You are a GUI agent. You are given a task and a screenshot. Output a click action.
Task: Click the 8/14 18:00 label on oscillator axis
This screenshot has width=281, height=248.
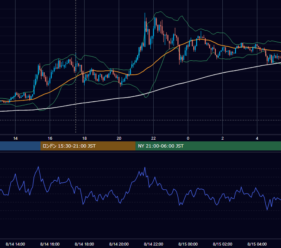84,244
